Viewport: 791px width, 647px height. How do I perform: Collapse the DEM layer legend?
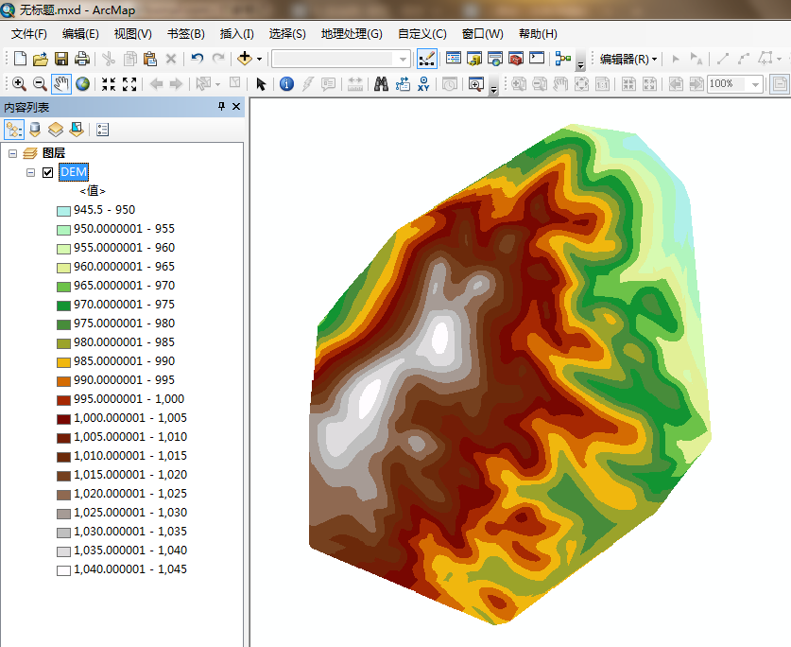pyautogui.click(x=30, y=172)
